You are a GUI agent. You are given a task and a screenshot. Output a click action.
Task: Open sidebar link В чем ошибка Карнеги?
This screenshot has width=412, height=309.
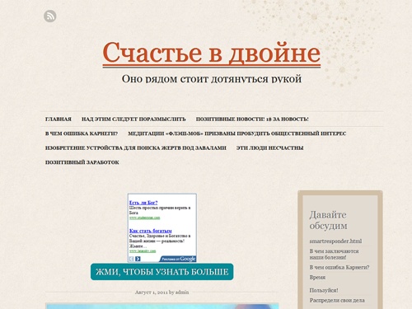click(339, 267)
